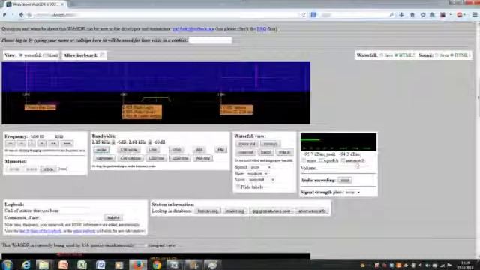Open the waterfall Speed dropdown
This screenshot has width=480, height=270.
(260, 167)
